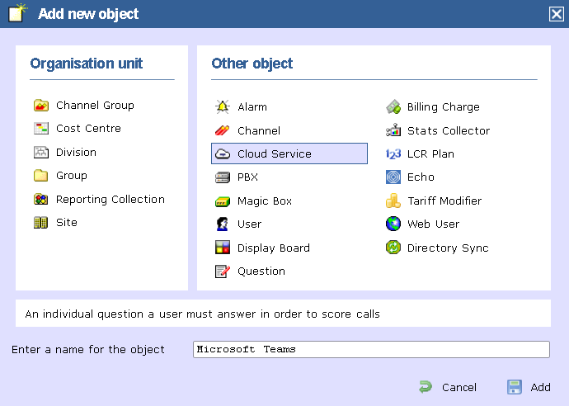Screen dimensions: 569x406
Task: Click the Alarm bell icon
Action: click(223, 106)
